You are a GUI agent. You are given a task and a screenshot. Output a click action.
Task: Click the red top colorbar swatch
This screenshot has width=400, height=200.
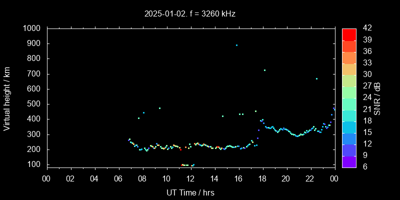click(x=349, y=34)
